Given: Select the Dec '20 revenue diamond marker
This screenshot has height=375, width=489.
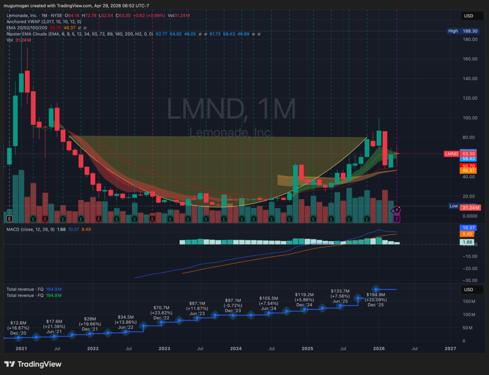Looking at the screenshot, I should [19, 338].
